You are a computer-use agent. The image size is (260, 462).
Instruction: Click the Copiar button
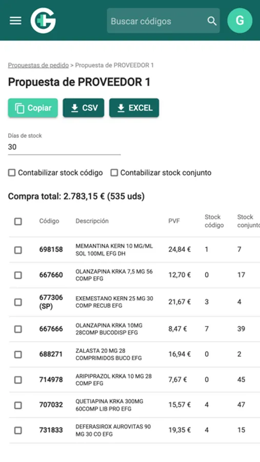pos(33,108)
